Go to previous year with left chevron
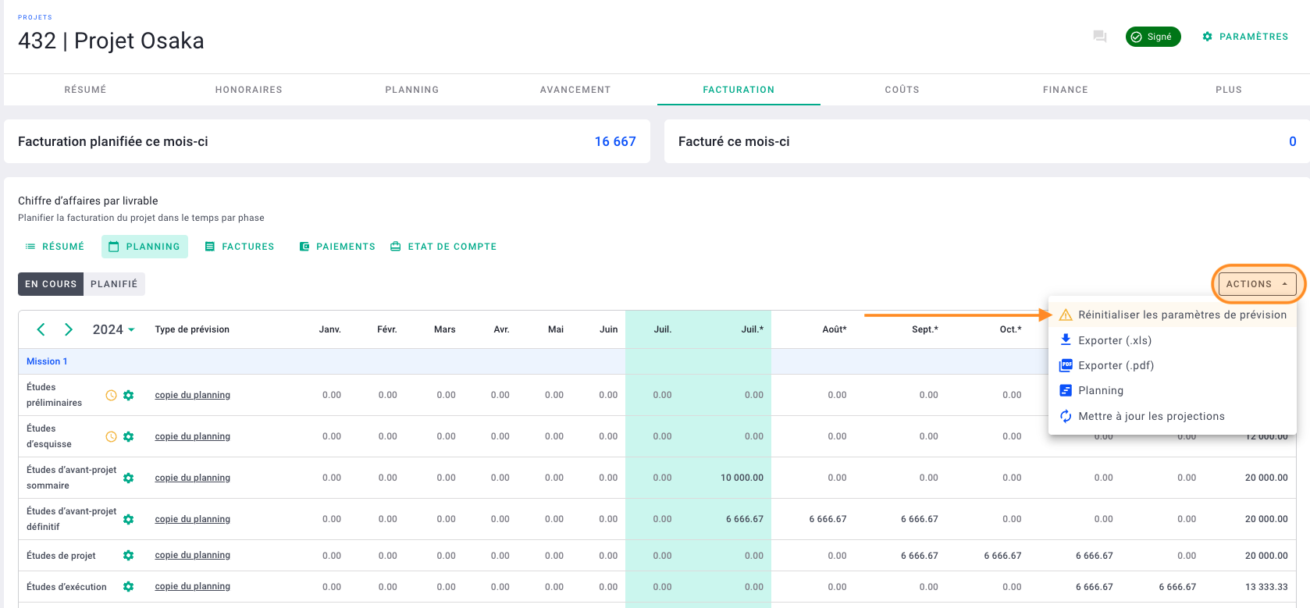Viewport: 1310px width, 608px height. [x=41, y=329]
